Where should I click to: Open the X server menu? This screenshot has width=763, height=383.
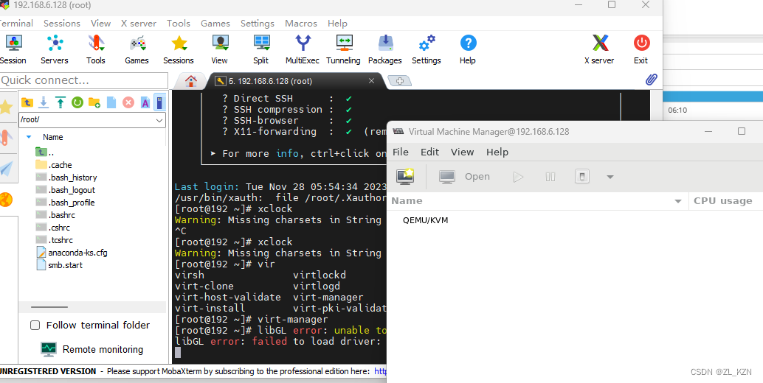(x=139, y=24)
